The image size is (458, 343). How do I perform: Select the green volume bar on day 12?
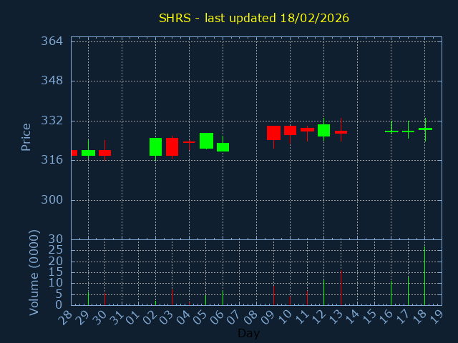click(323, 292)
